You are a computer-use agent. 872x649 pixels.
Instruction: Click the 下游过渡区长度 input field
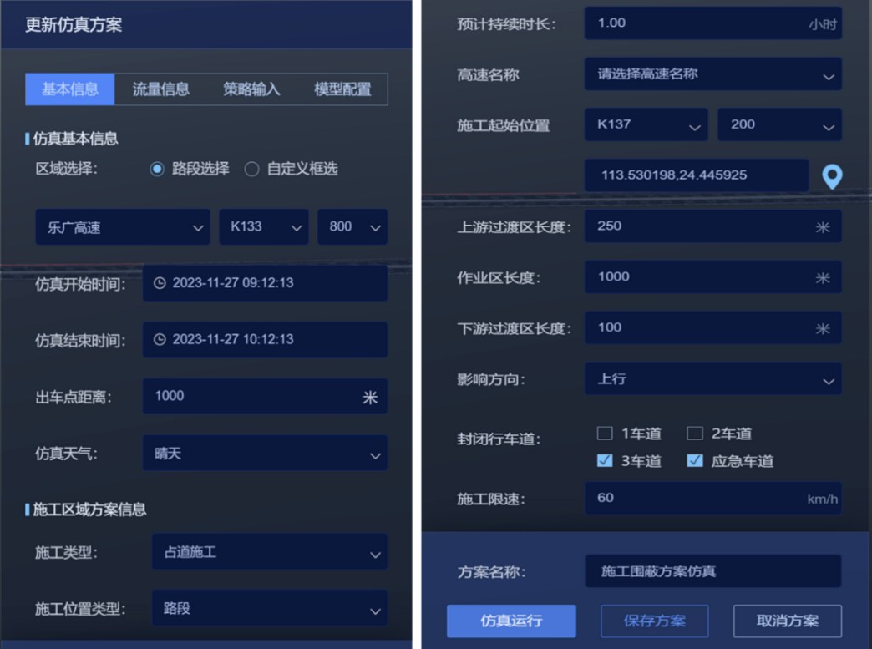click(713, 327)
